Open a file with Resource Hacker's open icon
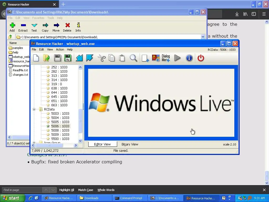Viewport: 269px width, 202px height. point(46,58)
